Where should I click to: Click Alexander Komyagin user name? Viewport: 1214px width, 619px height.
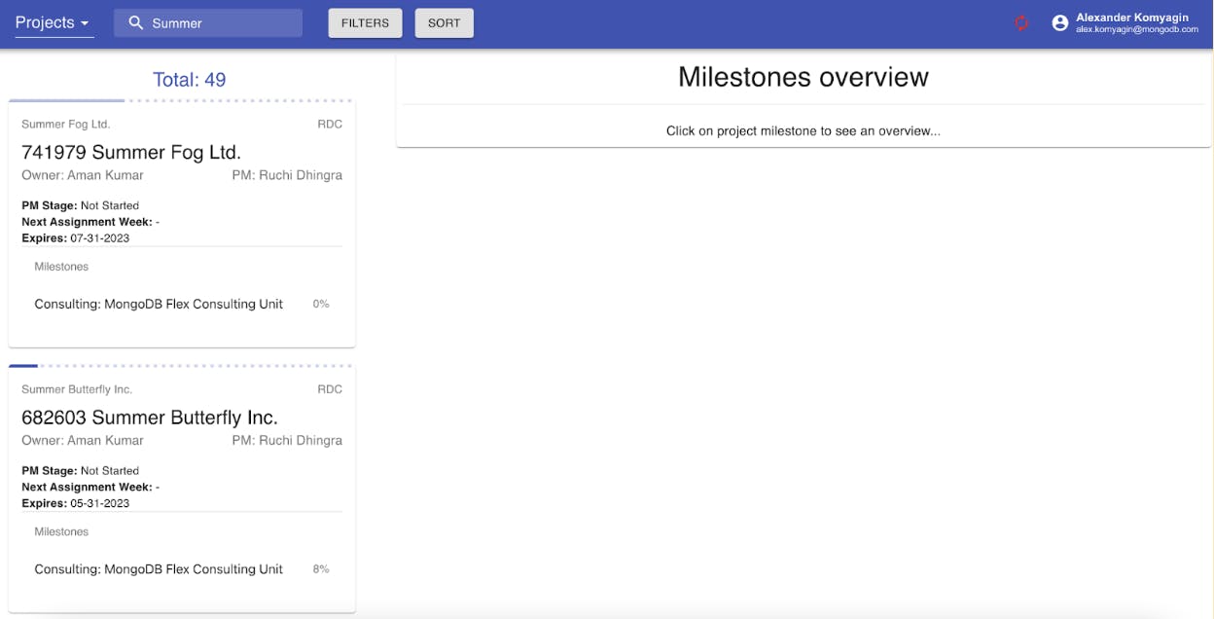(1131, 18)
